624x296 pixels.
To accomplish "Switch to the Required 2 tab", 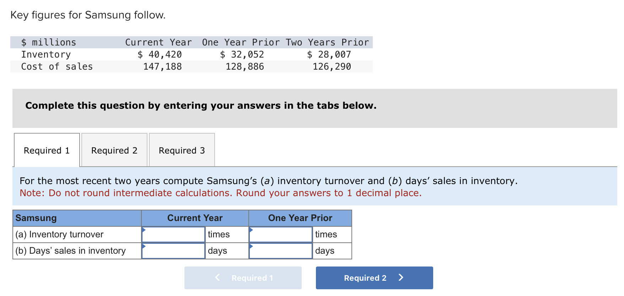I will [114, 150].
